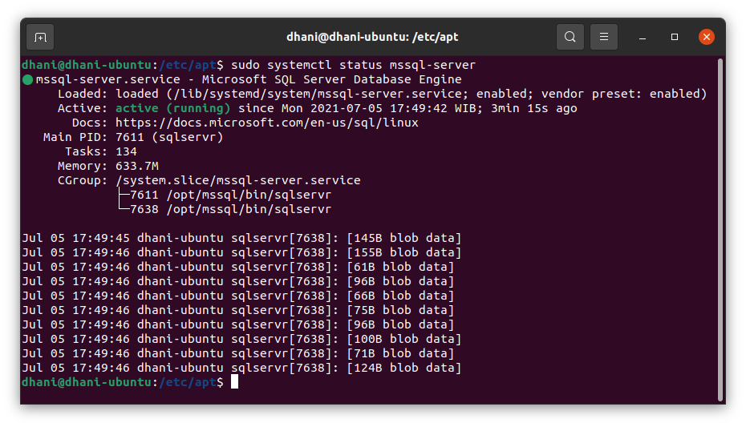Viewport: 746px width, 427px height.
Task: Click the CGroup entry 7638 /opt/mssql/bin/sqlservr
Action: point(231,209)
